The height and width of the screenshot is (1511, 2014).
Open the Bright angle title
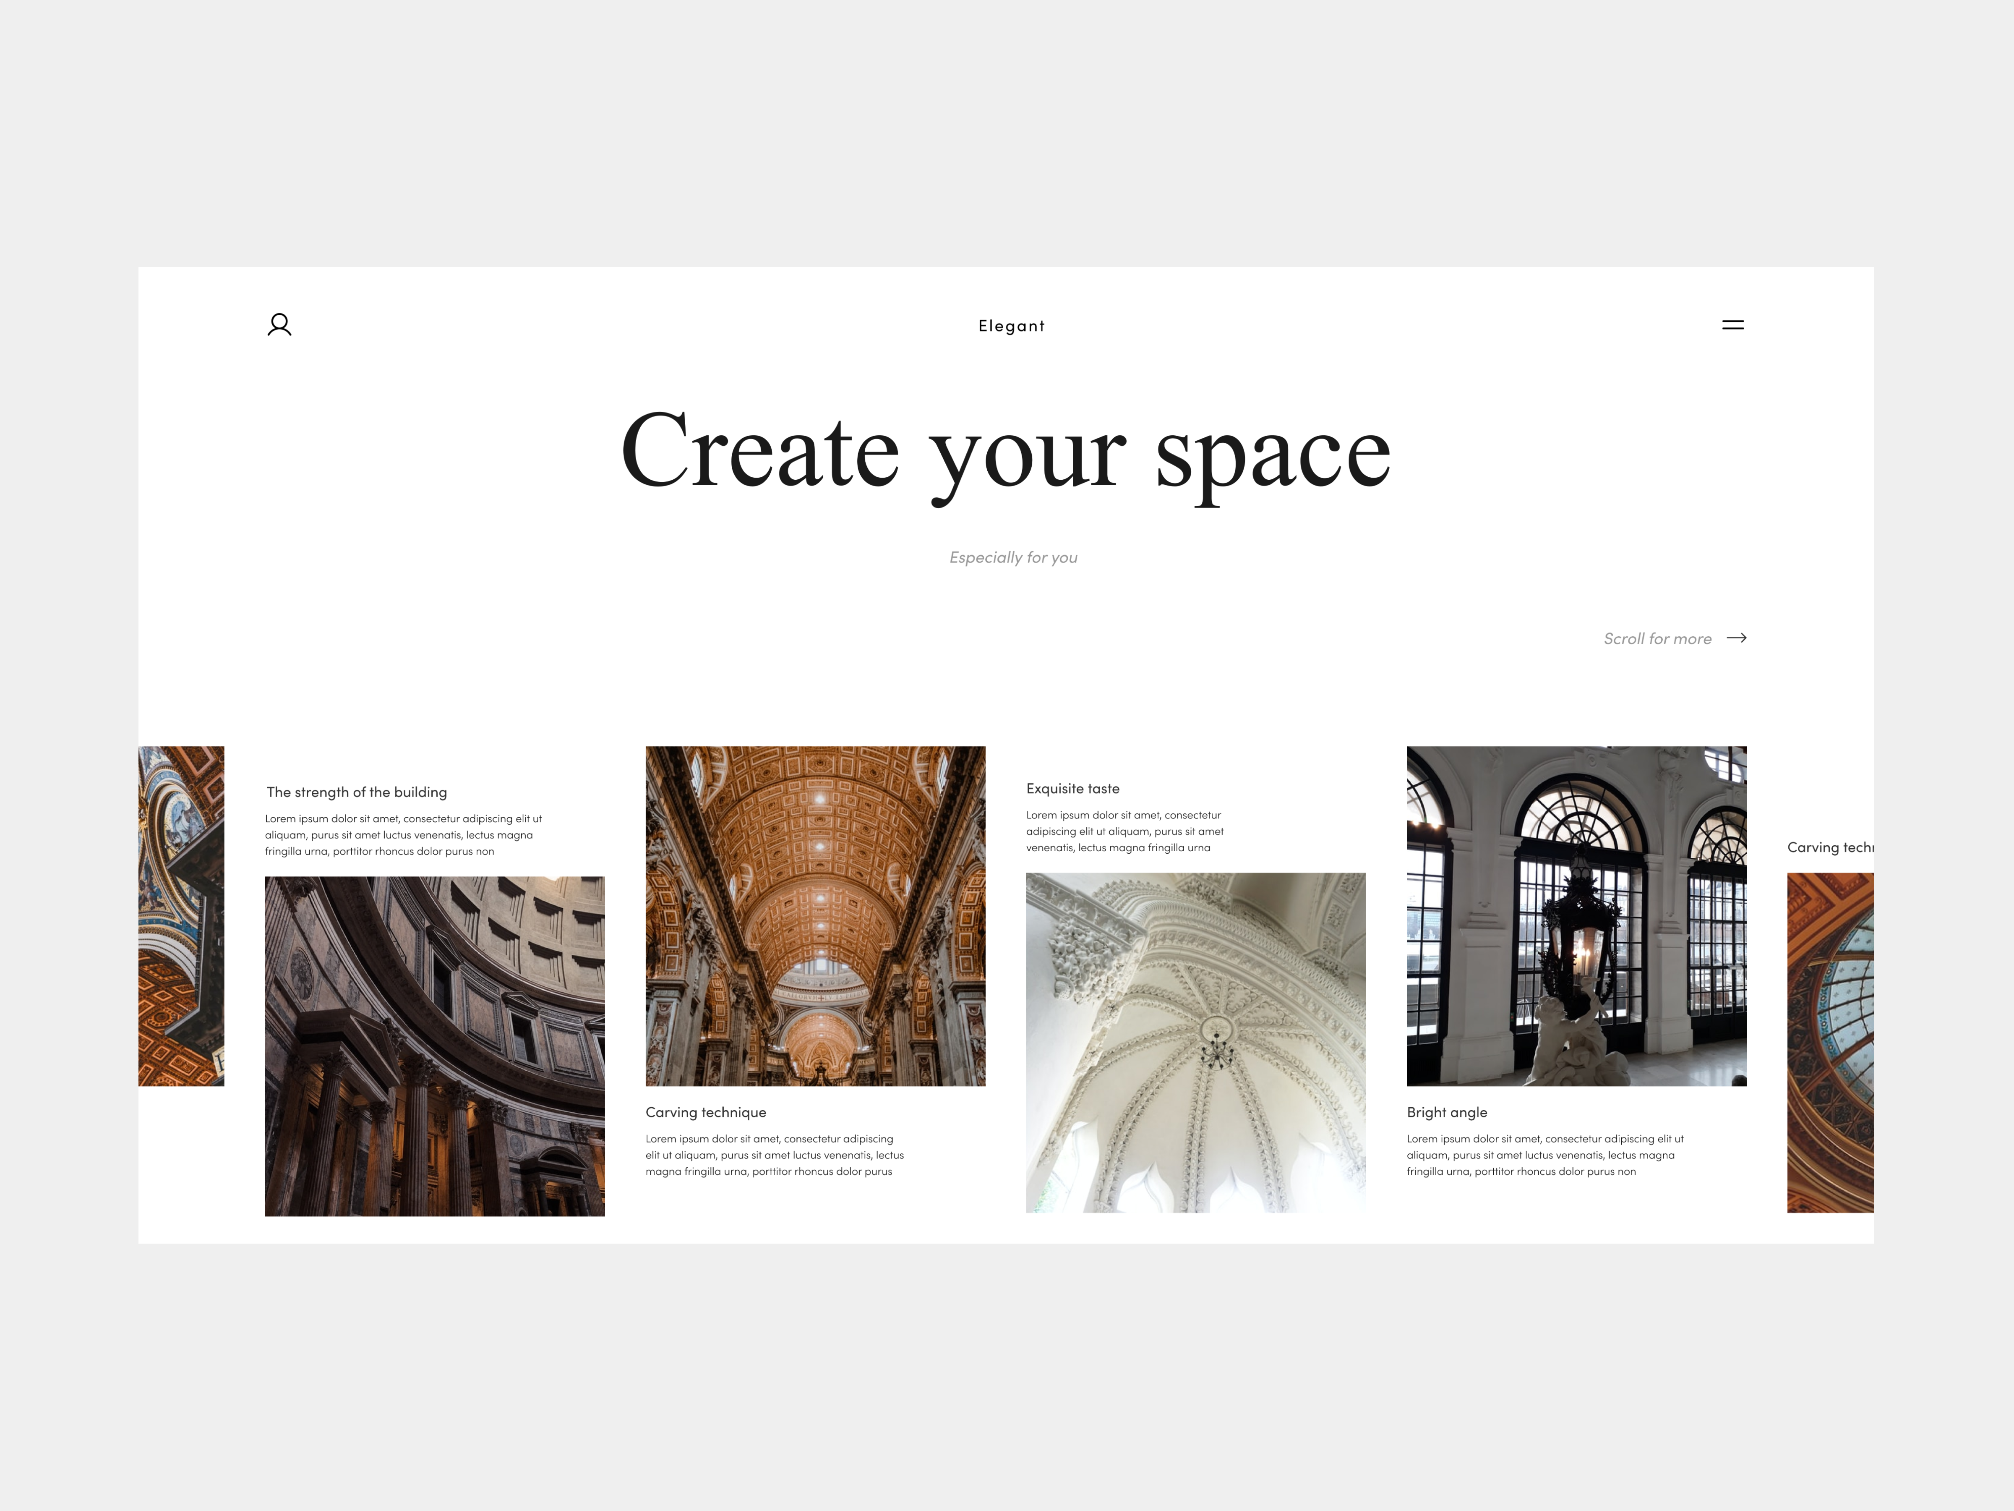pyautogui.click(x=1447, y=1112)
